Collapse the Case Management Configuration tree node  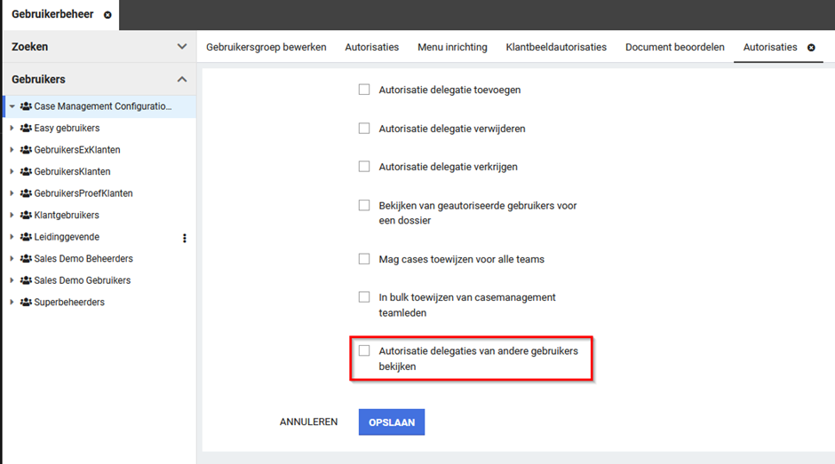tap(12, 106)
